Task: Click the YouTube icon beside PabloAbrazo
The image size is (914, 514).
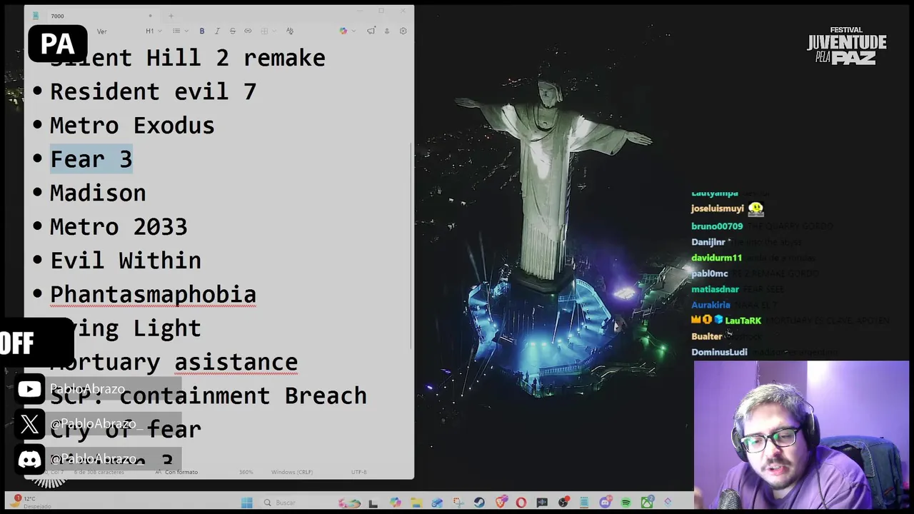Action: [29, 389]
